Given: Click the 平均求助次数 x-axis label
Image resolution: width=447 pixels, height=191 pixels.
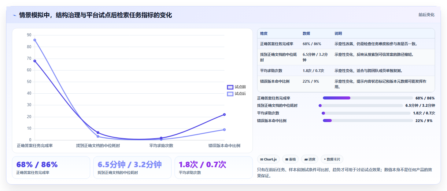Looking at the screenshot, I should coord(161,146).
